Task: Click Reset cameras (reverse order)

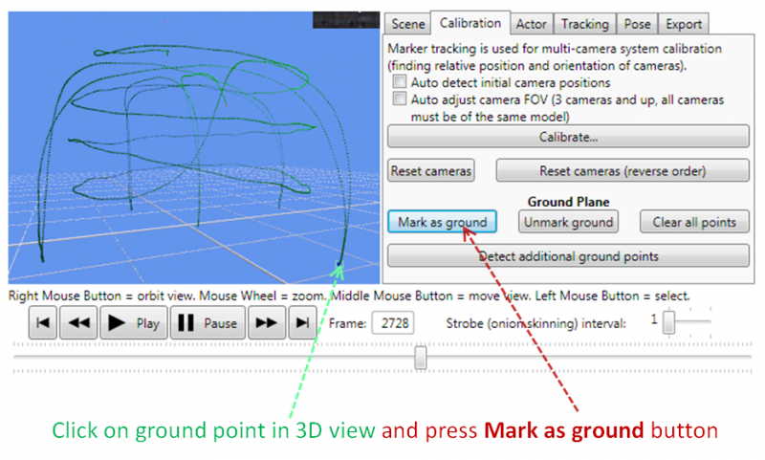Action: click(x=623, y=171)
